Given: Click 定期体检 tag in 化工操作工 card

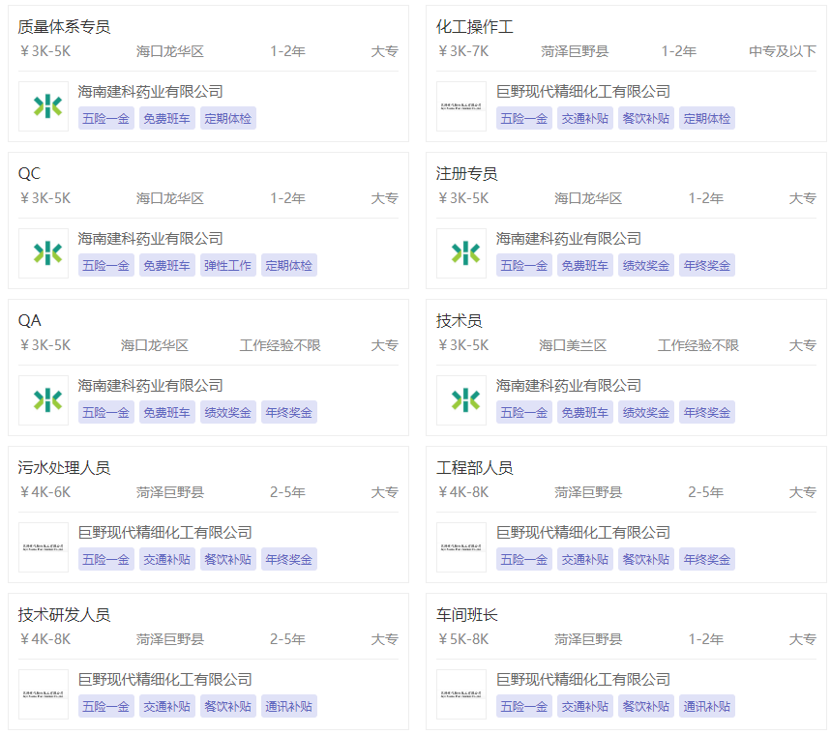Looking at the screenshot, I should (x=706, y=118).
